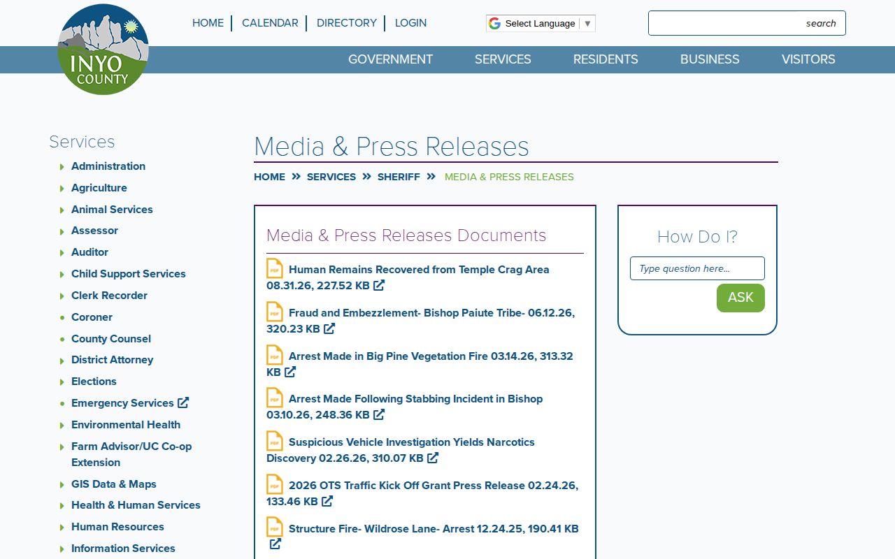Click external link icon beside Emergency Services

[x=183, y=402]
